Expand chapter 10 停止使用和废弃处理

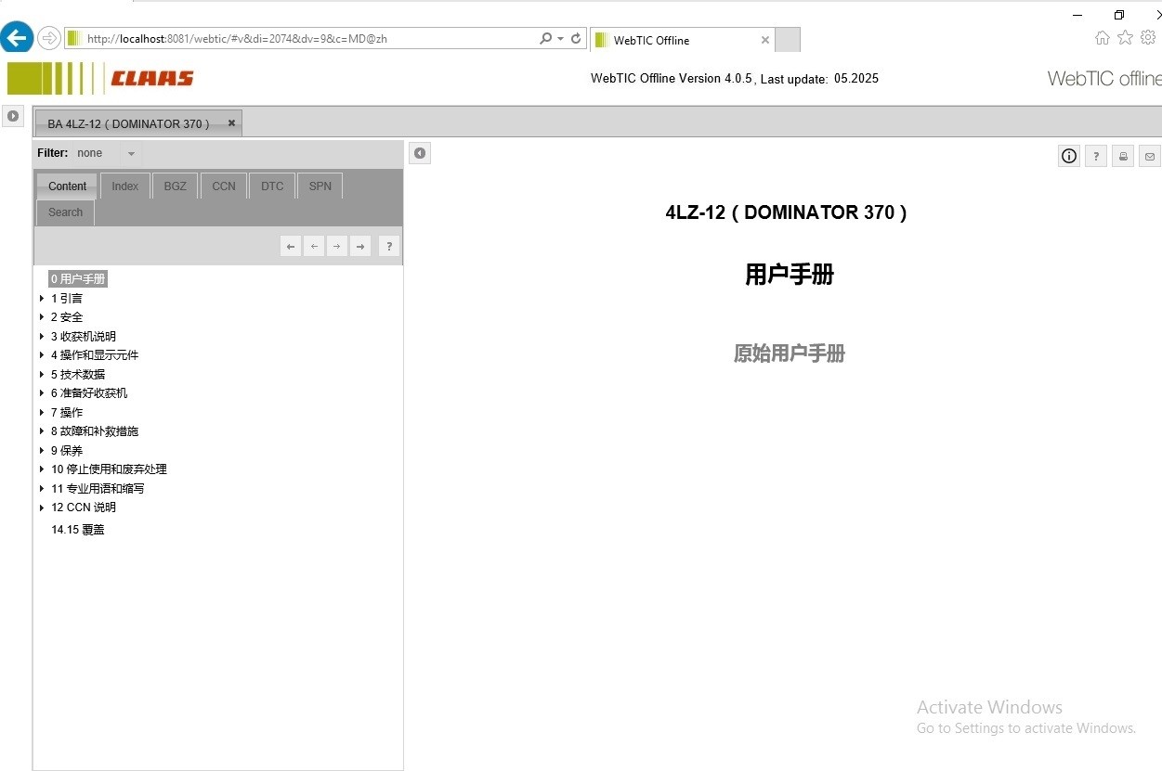(x=42, y=469)
